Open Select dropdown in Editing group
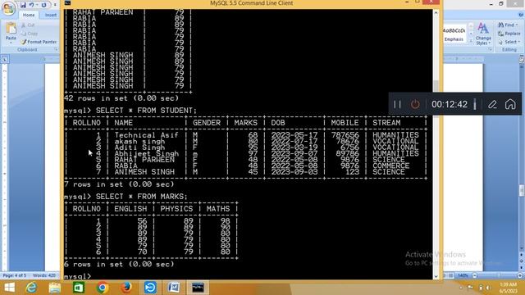This screenshot has width=525, height=295. tap(509, 42)
